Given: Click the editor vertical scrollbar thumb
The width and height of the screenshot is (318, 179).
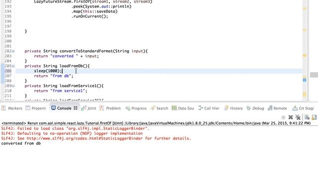Looking at the screenshot, I should tap(314, 75).
